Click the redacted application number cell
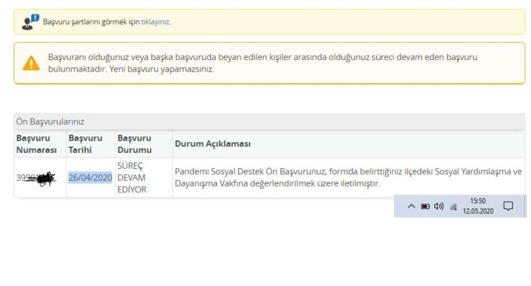 click(x=37, y=178)
